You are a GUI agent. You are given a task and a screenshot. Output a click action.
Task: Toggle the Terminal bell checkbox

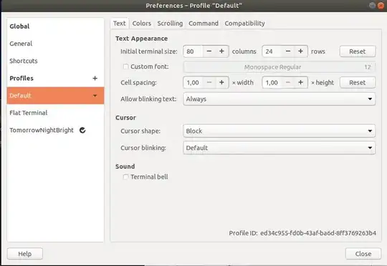coord(125,177)
